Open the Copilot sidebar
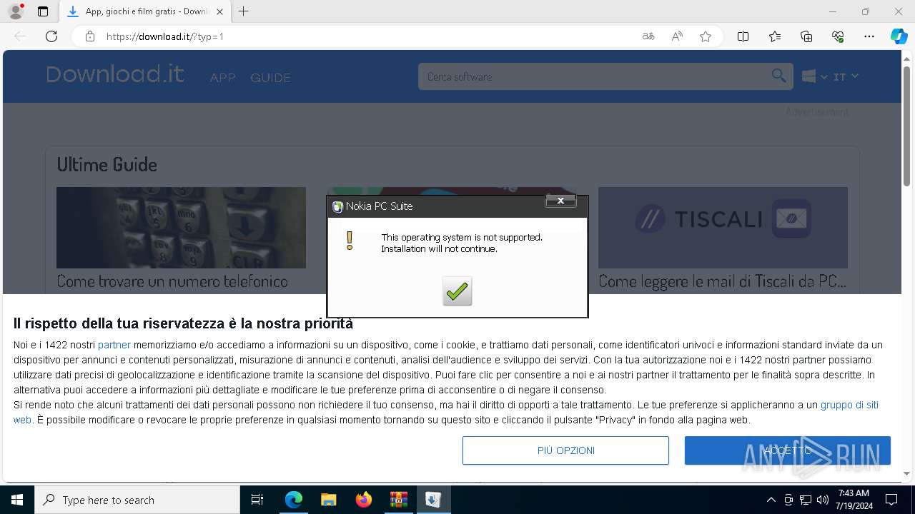Screen dimensions: 915x514 coord(899,36)
